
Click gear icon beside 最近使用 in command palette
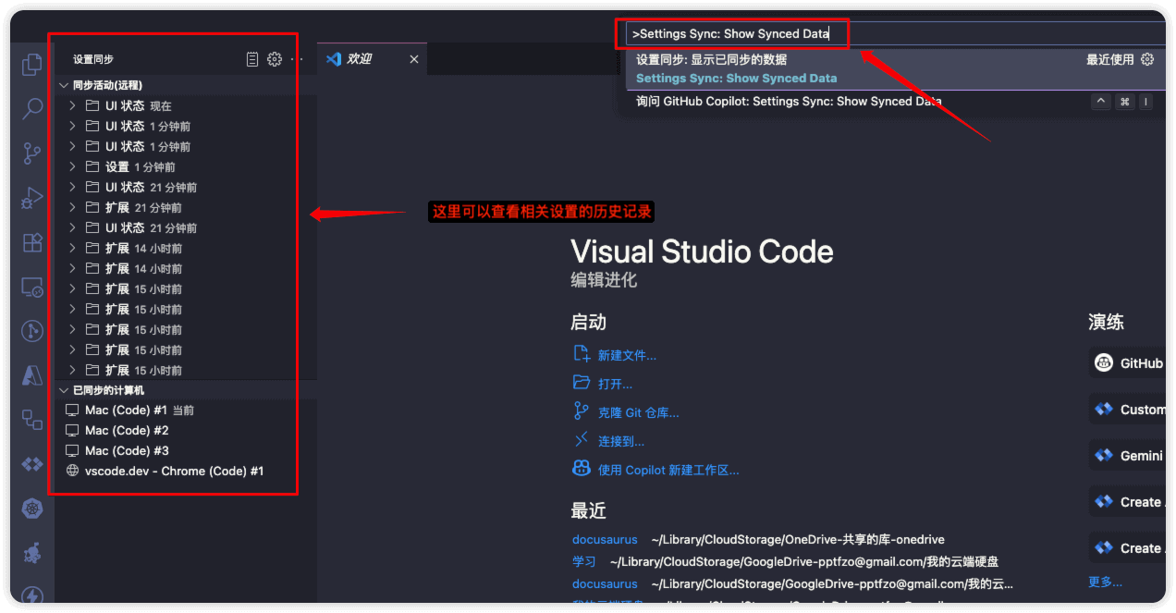point(1147,59)
